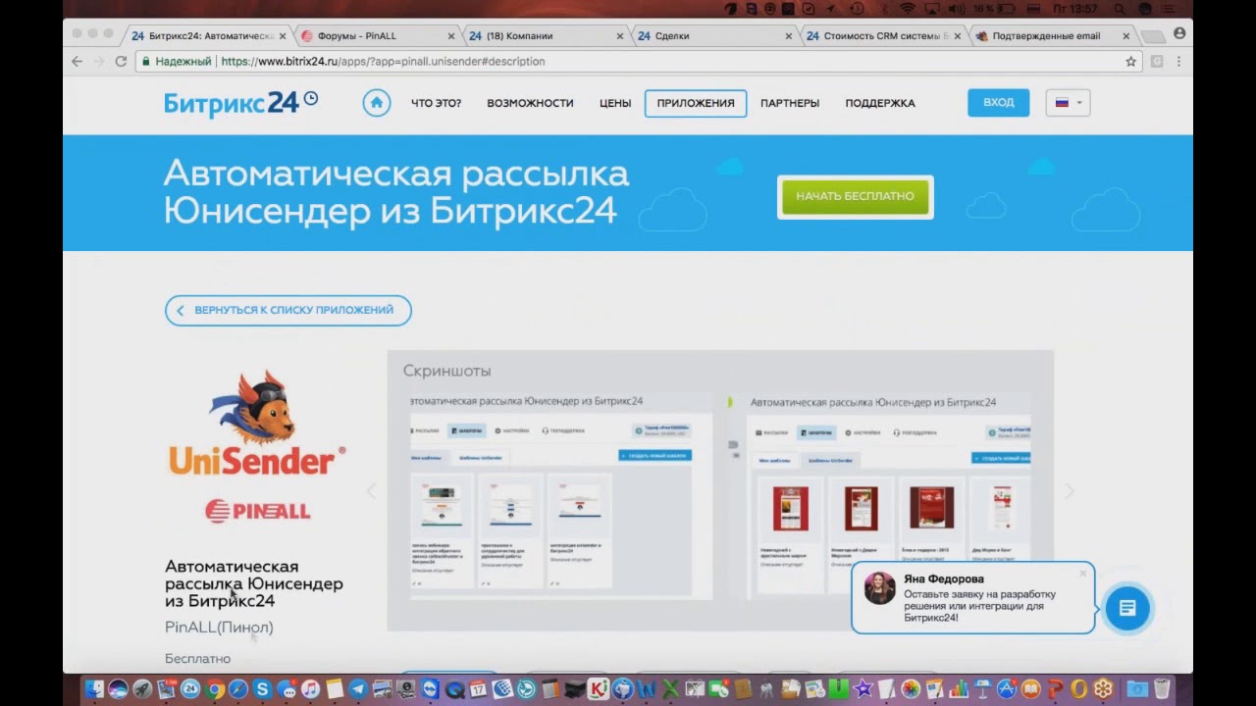Click the Wi-Fi icon in the menu bar
Screen dimensions: 1256x706
tap(908, 9)
